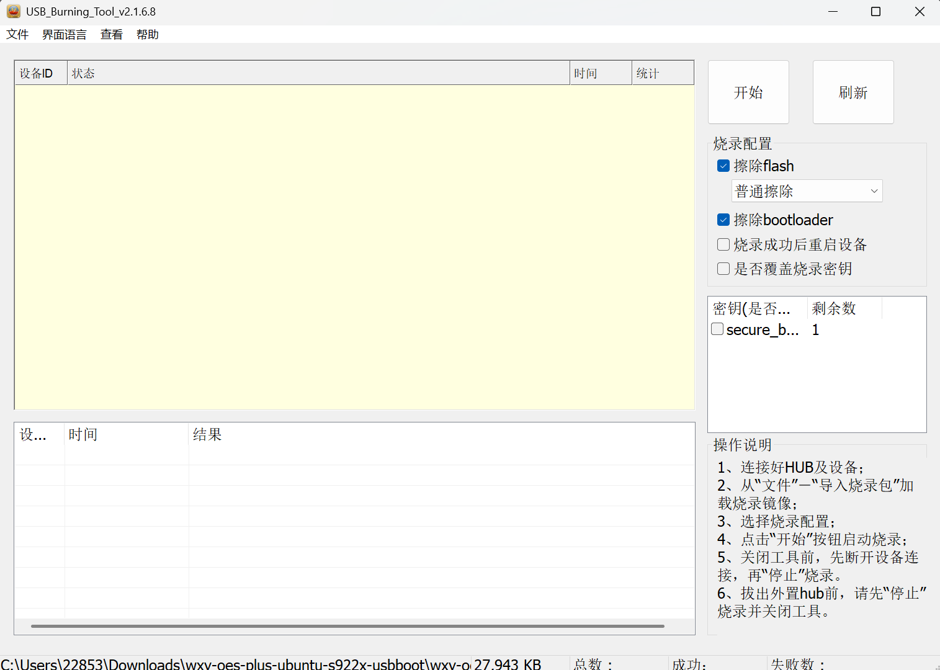Click the 刷新 refresh button

(x=853, y=92)
